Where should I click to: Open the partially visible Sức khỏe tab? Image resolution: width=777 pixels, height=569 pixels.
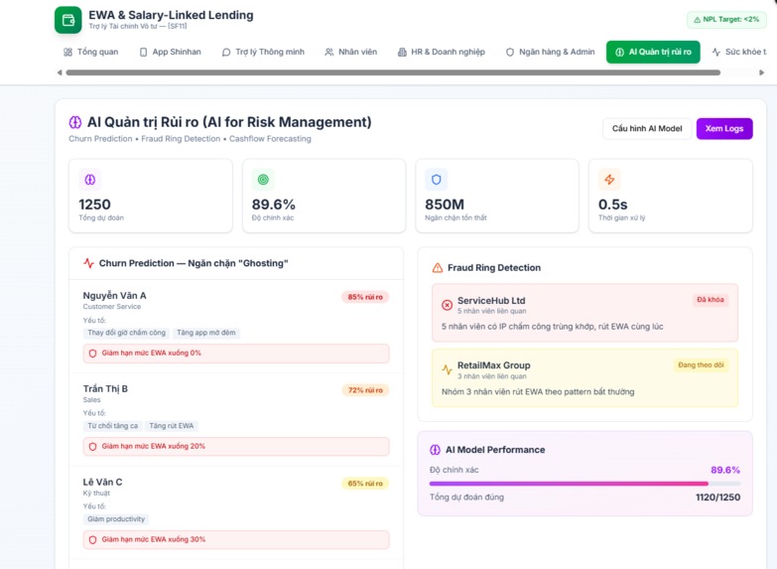pyautogui.click(x=739, y=52)
